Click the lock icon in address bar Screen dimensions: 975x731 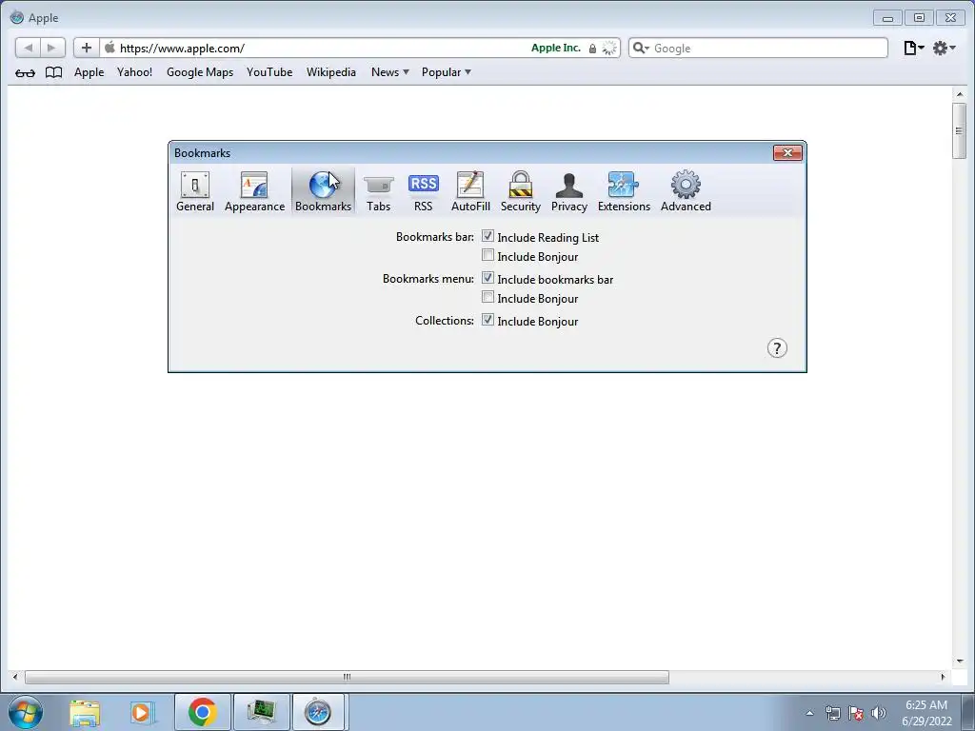tap(592, 49)
